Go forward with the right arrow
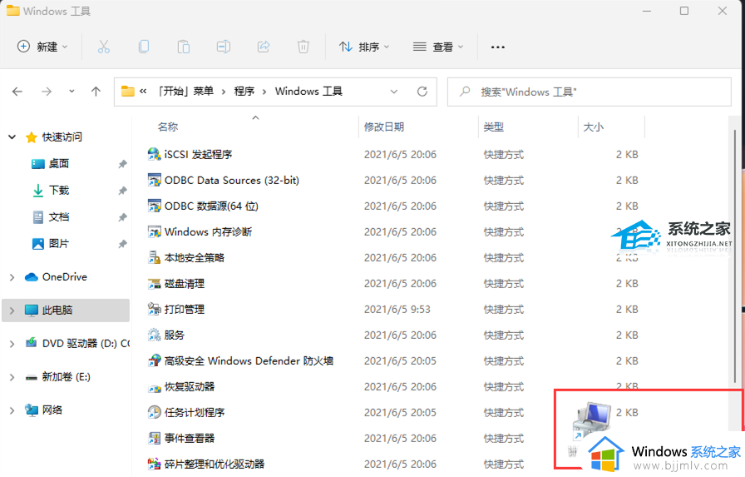Viewport: 745px width, 477px height. tap(47, 92)
